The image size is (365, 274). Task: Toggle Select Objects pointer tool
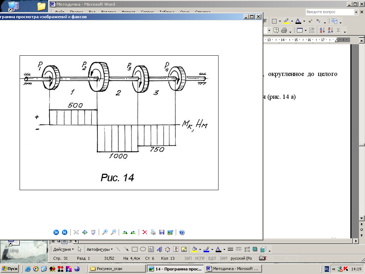click(x=79, y=249)
